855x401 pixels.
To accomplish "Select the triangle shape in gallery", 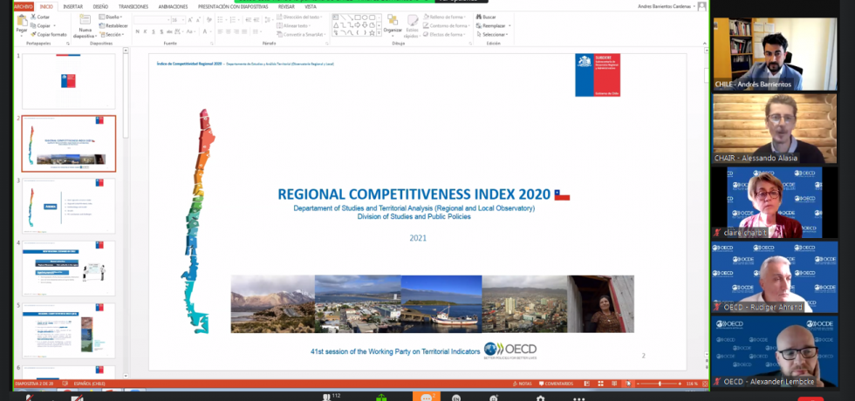I will pyautogui.click(x=336, y=25).
